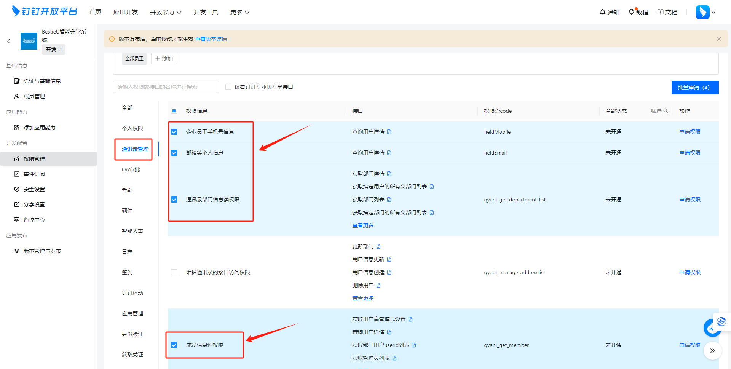Dismiss the version notice banner
The height and width of the screenshot is (369, 731).
point(719,39)
